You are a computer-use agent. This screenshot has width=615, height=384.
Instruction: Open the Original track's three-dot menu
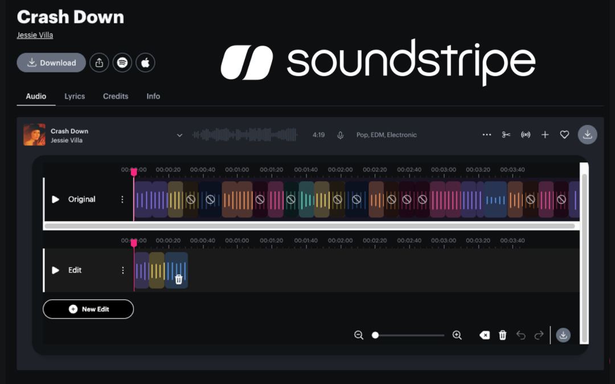[x=122, y=200]
